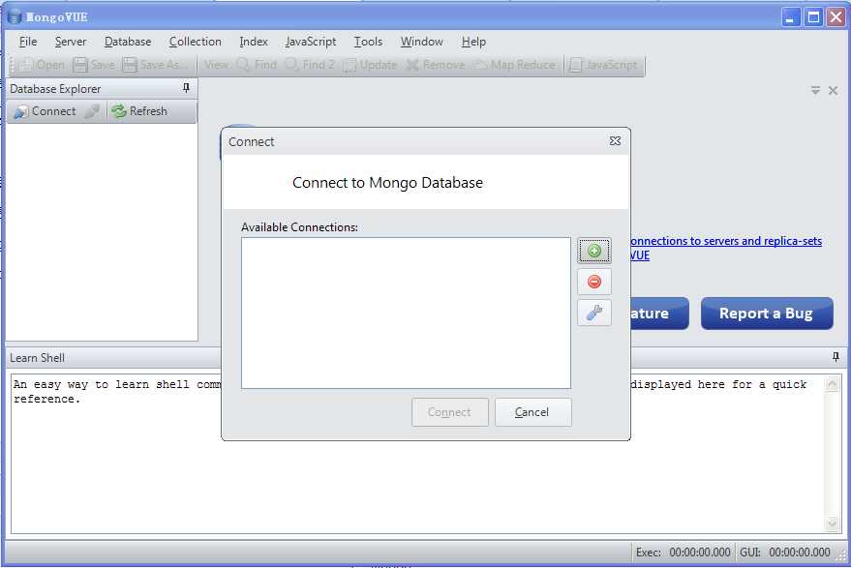Minimize the MongoVUE window
Viewport: 851px width, 568px height.
[791, 17]
